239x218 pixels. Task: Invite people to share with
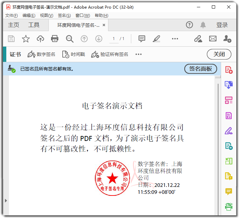pyautogui.click(x=227, y=39)
